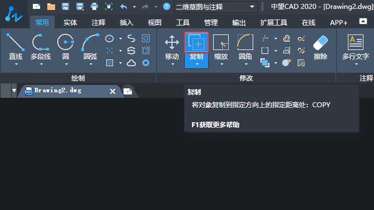The height and width of the screenshot is (210, 374).
Task: Expand the ellipse tool dropdown arrow
Action: point(120,38)
